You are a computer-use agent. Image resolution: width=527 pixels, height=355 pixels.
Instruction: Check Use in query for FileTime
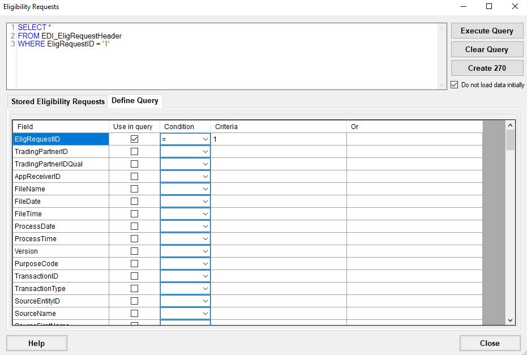tap(135, 214)
